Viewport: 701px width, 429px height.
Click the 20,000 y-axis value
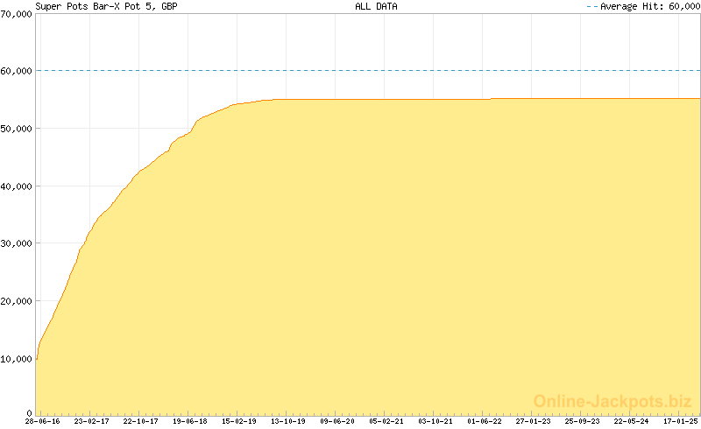point(16,301)
